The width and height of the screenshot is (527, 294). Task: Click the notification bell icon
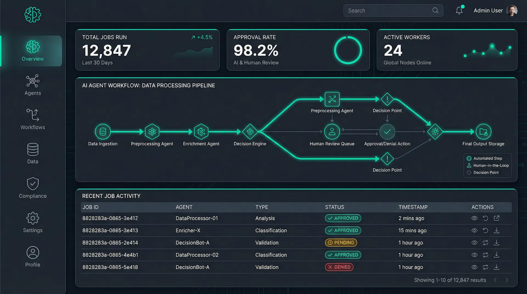(459, 10)
